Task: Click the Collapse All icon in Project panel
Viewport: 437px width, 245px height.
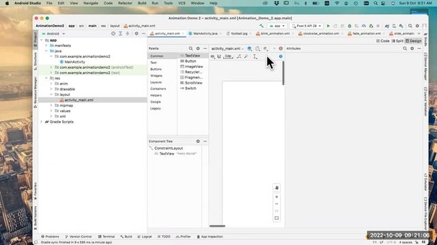Action: point(128,33)
